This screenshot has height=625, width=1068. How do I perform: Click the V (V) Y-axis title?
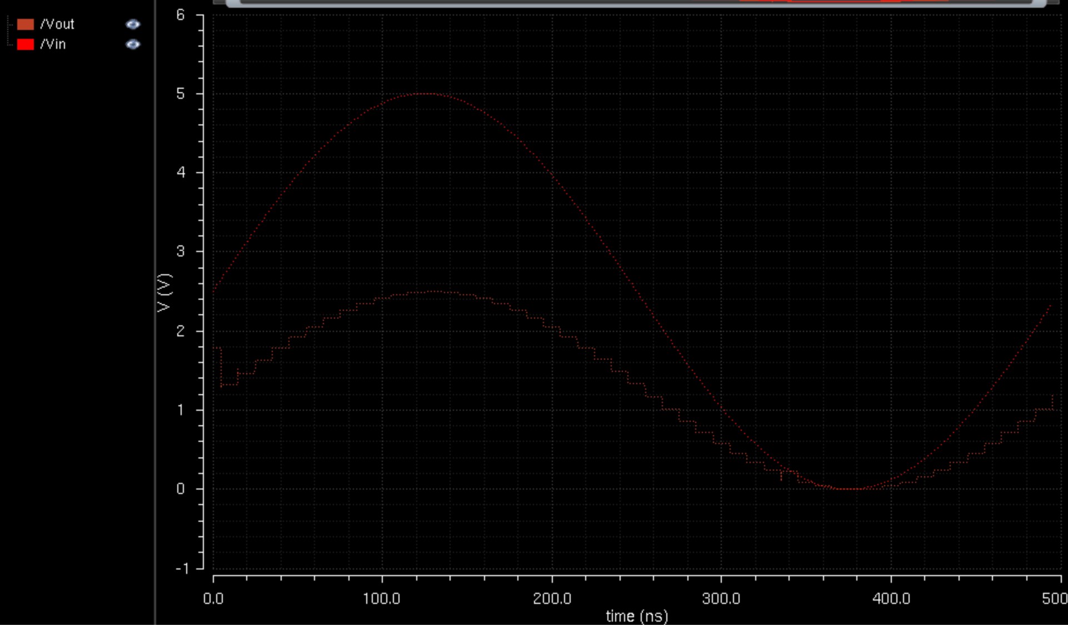(x=165, y=293)
